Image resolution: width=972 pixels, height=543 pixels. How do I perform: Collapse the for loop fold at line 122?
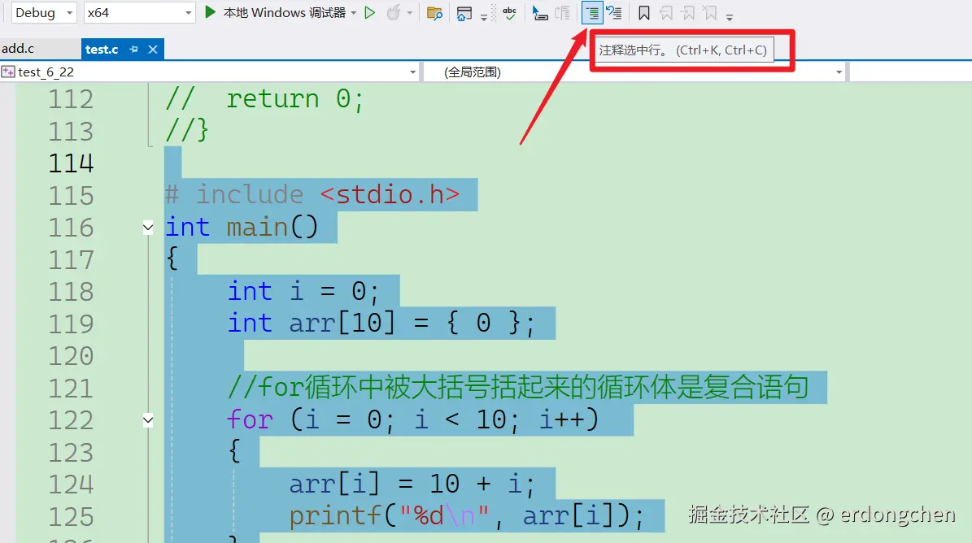[147, 420]
